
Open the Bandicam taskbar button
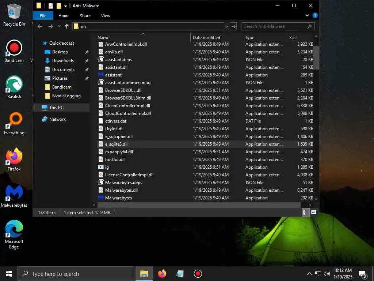tap(198, 274)
